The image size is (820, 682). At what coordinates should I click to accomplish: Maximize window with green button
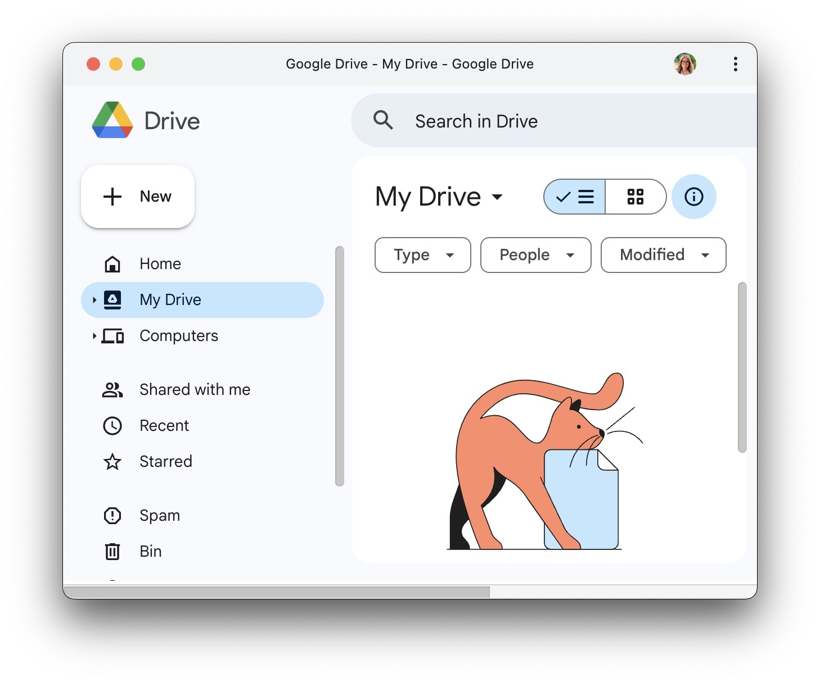(x=138, y=64)
